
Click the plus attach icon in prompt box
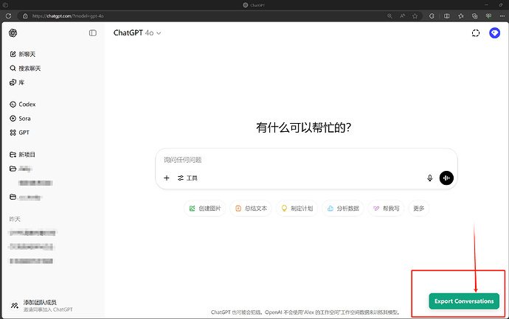click(x=167, y=178)
